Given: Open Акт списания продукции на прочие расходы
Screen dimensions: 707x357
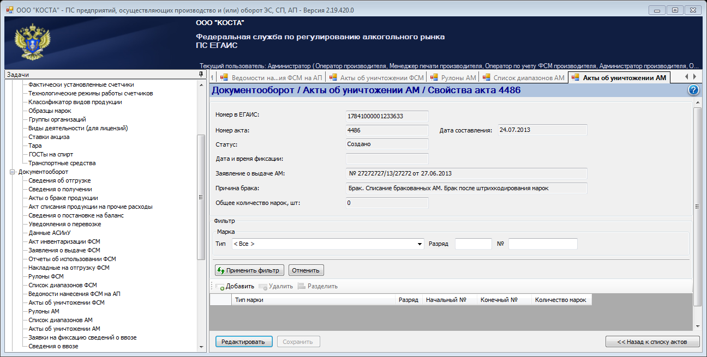Looking at the screenshot, I should point(91,207).
